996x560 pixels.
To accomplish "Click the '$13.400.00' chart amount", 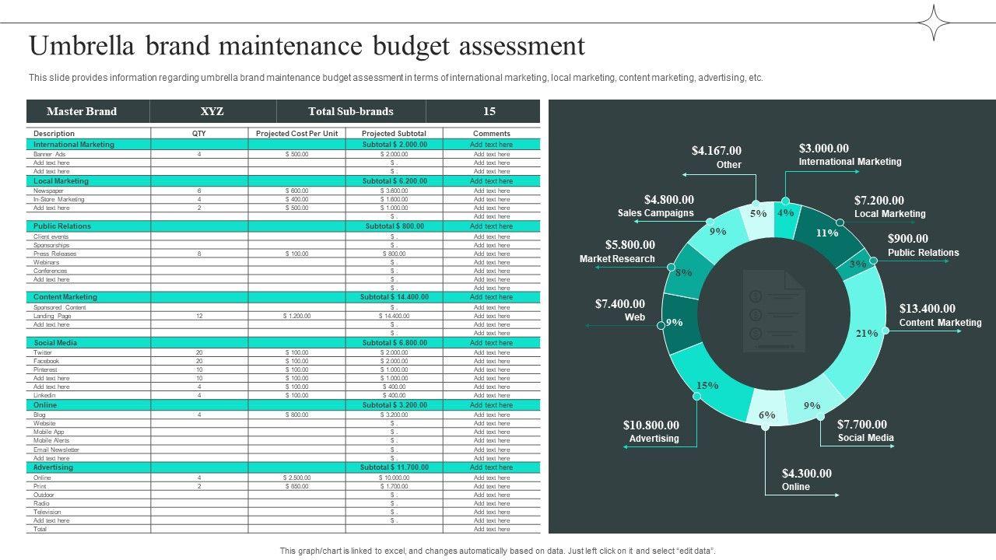I will pyautogui.click(x=928, y=308).
